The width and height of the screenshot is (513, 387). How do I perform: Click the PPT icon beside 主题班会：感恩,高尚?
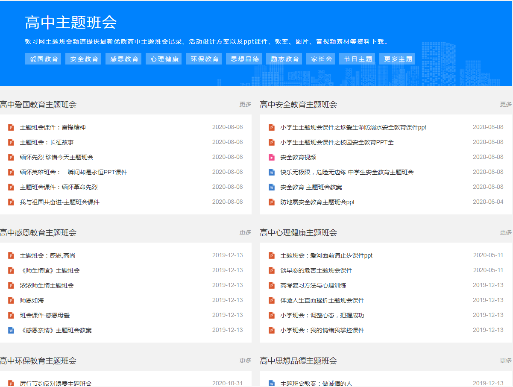click(x=11, y=255)
